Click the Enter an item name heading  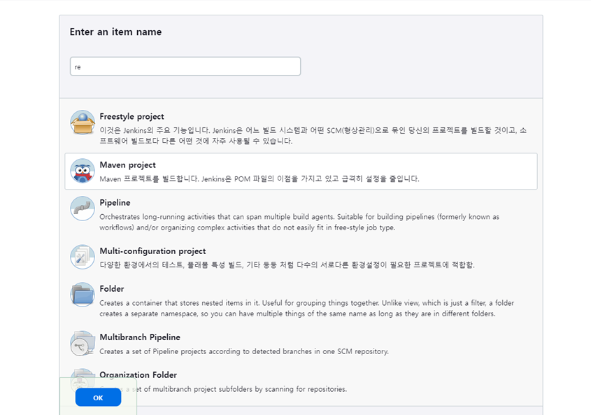(x=115, y=31)
